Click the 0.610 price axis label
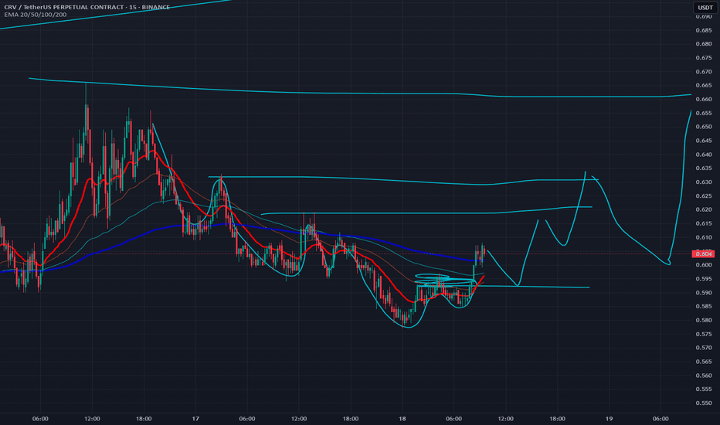Screen dimensions: 720x425 704,237
